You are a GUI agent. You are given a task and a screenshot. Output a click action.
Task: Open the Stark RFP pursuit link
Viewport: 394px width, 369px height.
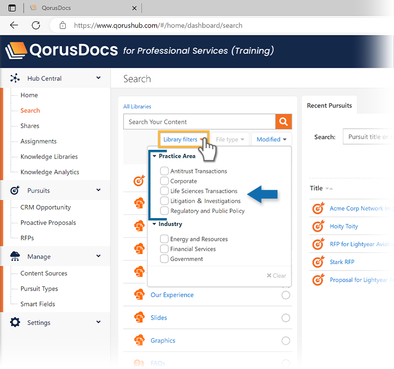342,262
